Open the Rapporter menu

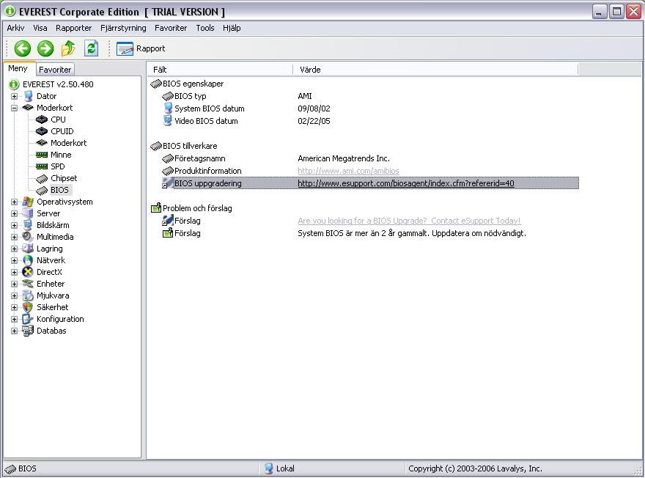[73, 28]
